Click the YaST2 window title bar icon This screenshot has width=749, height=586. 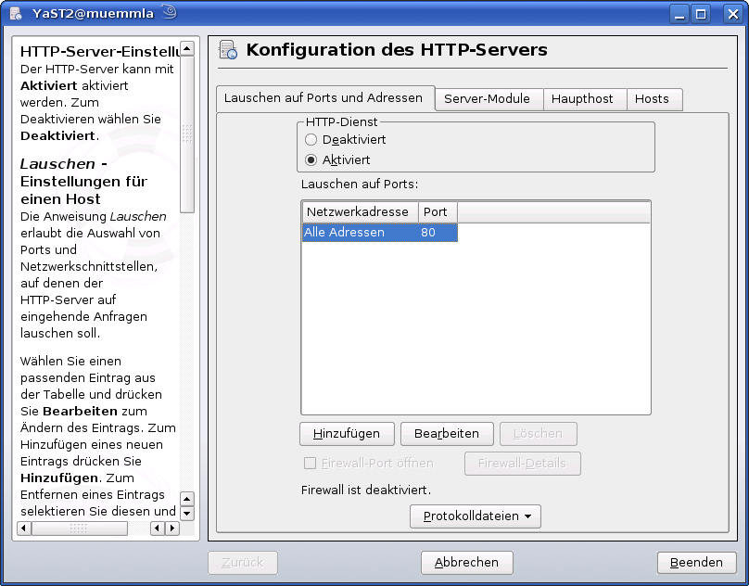pos(16,13)
